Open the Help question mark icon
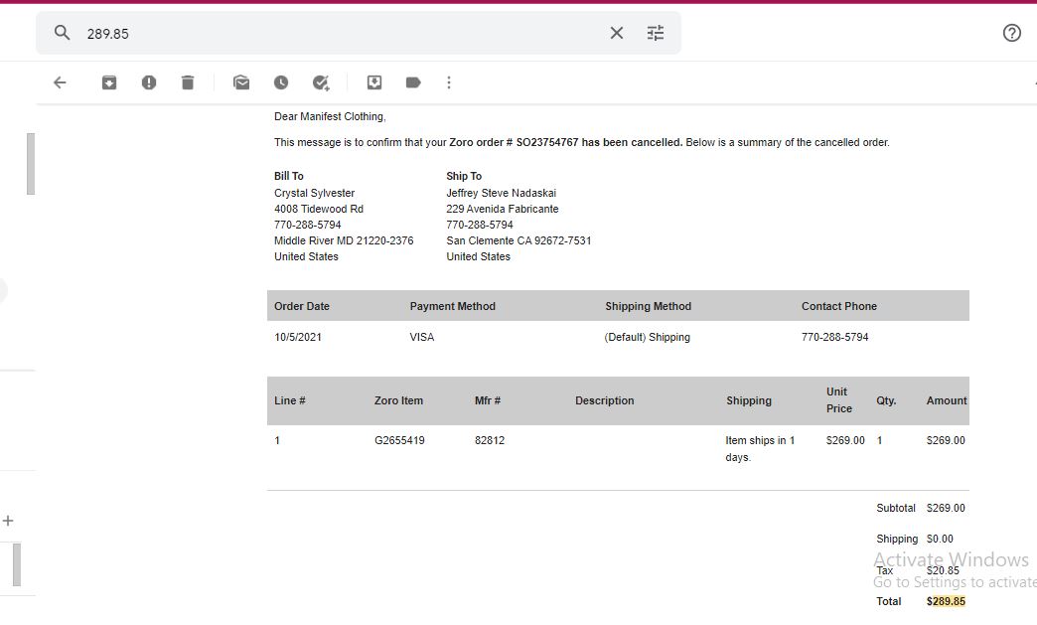This screenshot has width=1037, height=625. click(1012, 33)
